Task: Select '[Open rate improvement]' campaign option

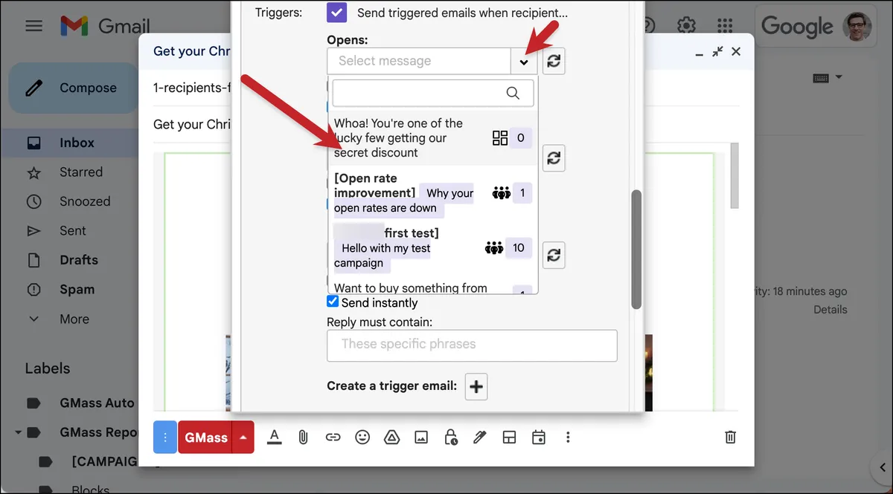Action: [432, 193]
